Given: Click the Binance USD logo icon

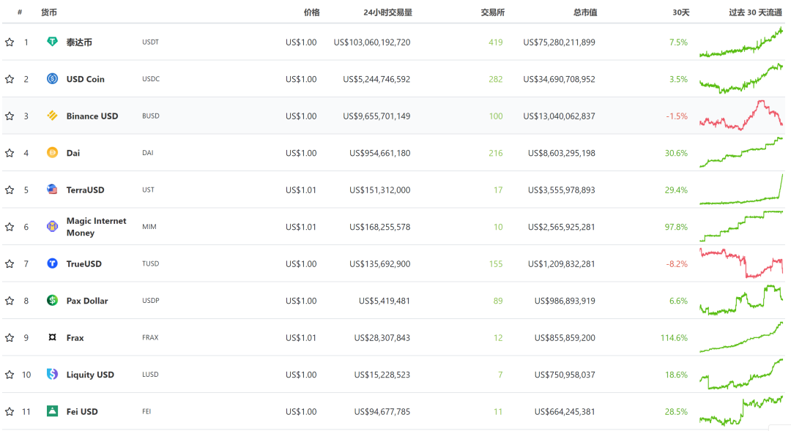Looking at the screenshot, I should click(x=52, y=116).
